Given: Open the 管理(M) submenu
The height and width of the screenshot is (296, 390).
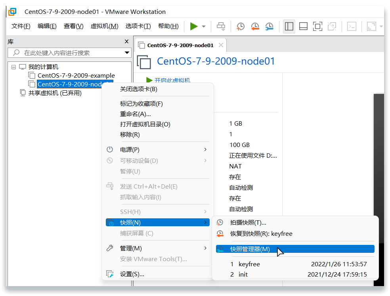Looking at the screenshot, I should (x=158, y=248).
